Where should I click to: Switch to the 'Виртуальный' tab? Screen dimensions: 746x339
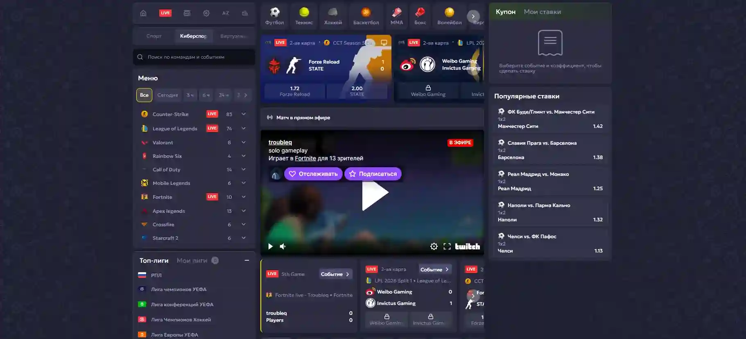point(233,36)
